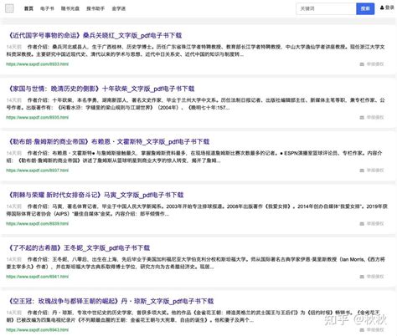The width and height of the screenshot is (397, 336).
Task: Click 14天前 timestamp in 《近代国字号事物的命运》 result
Action: 14,47
